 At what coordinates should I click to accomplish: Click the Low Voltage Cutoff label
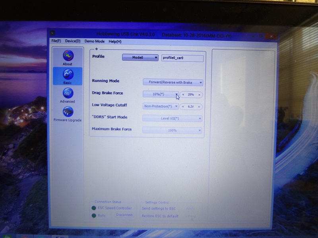point(109,105)
